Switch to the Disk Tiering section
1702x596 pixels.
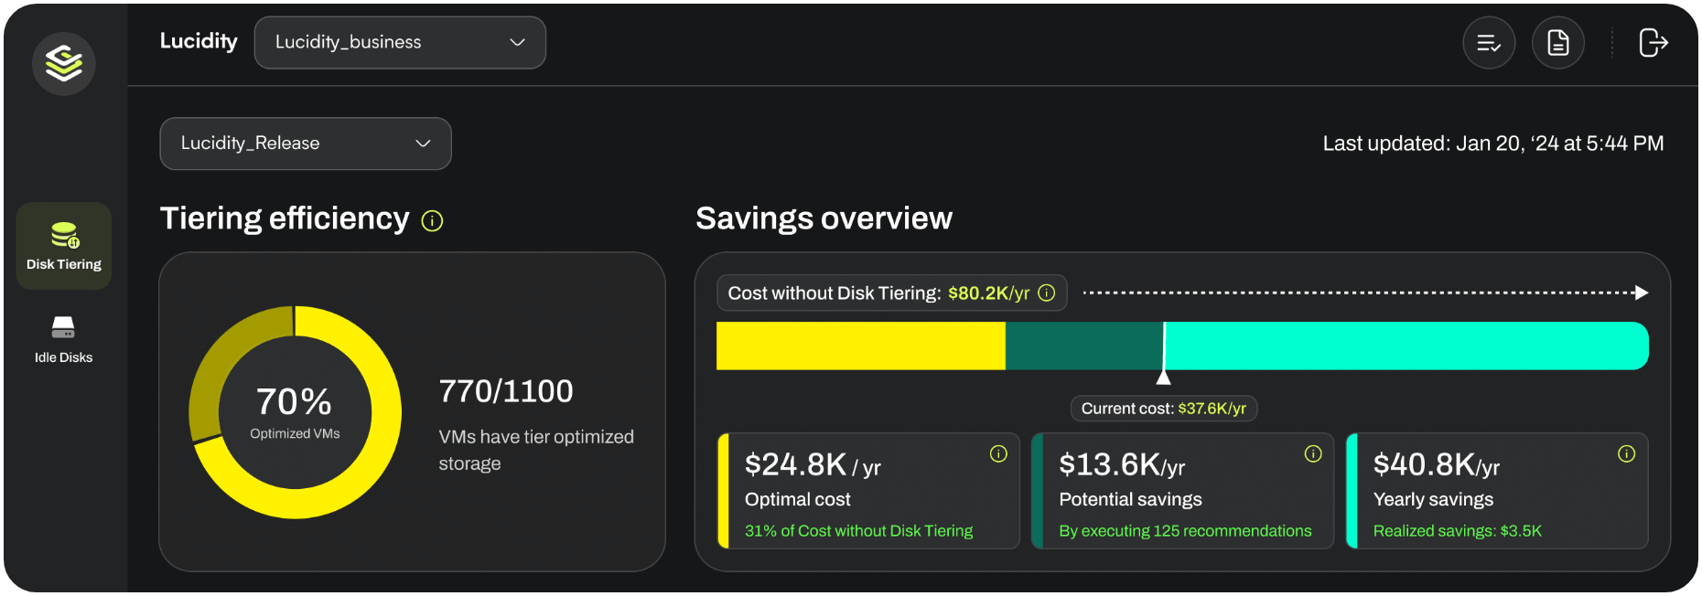tap(64, 246)
